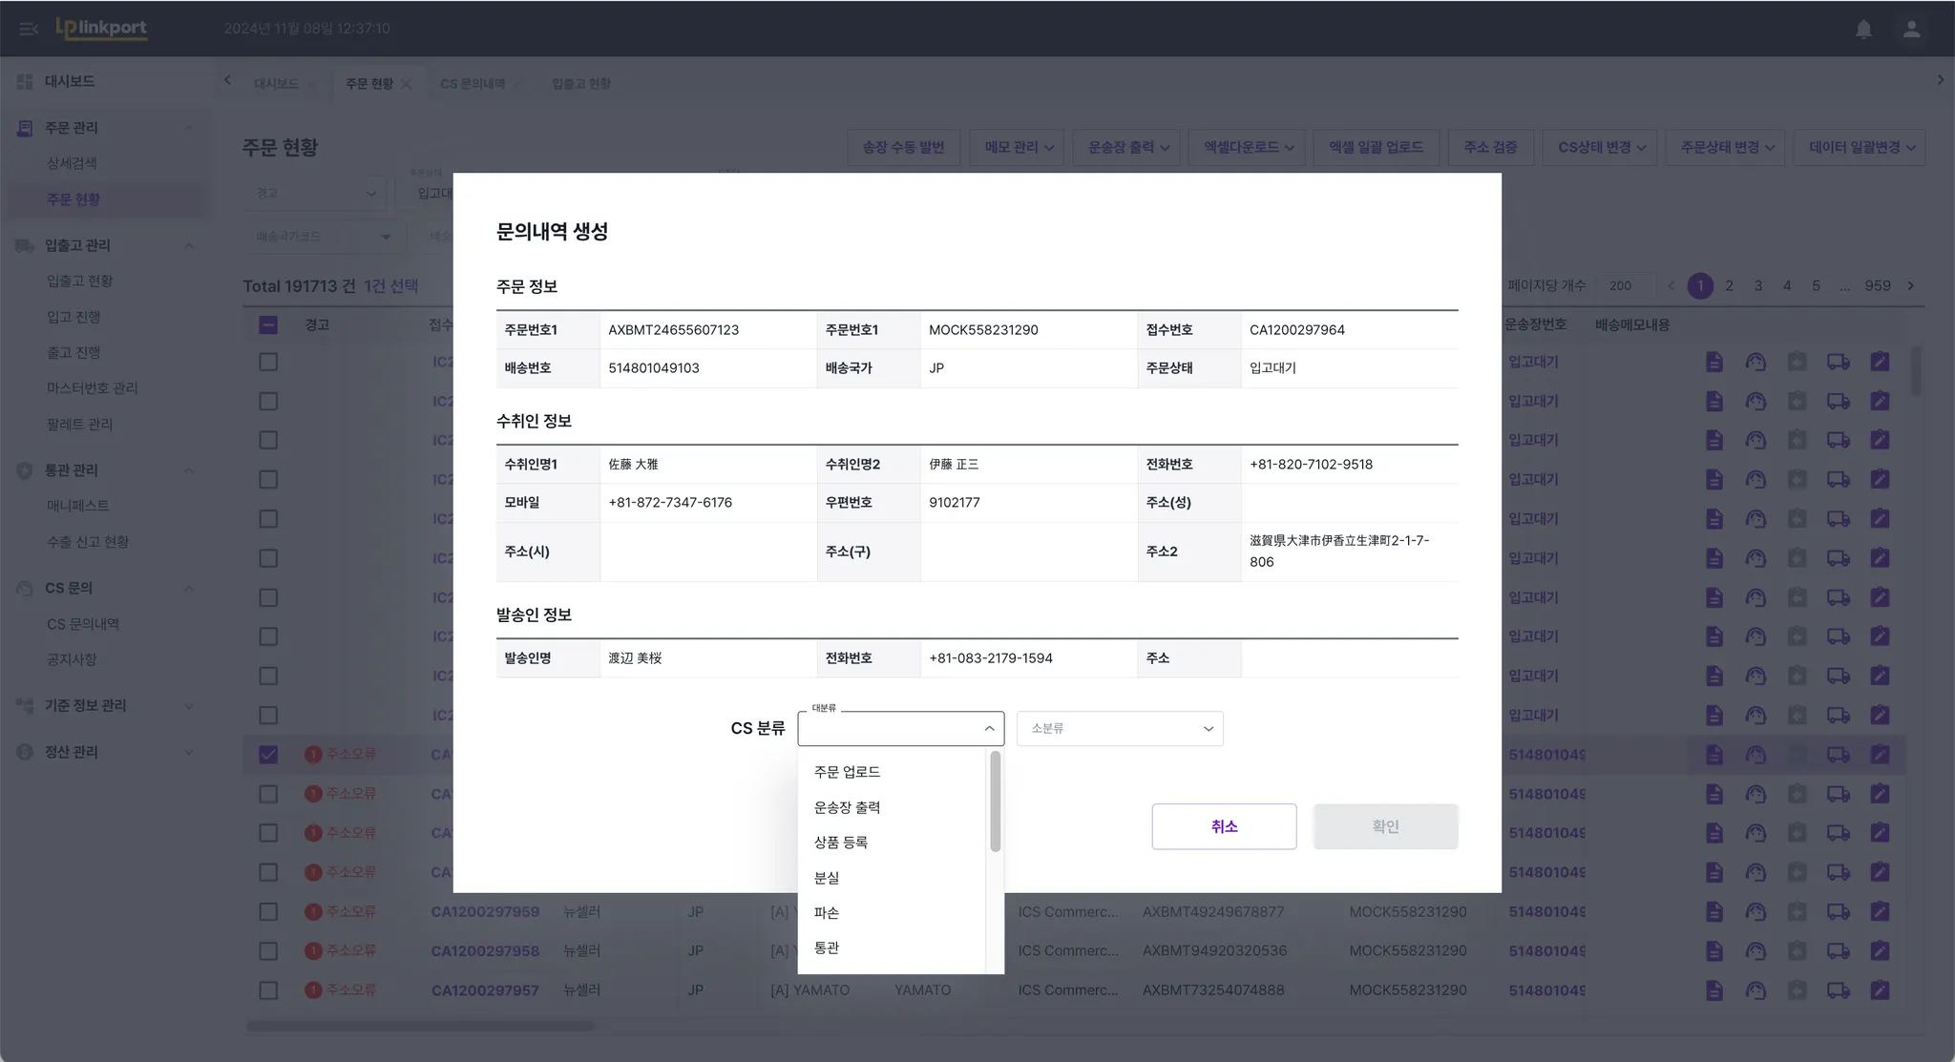This screenshot has width=1955, height=1062.
Task: Collapse the 대분류 dropdown
Action: click(989, 729)
